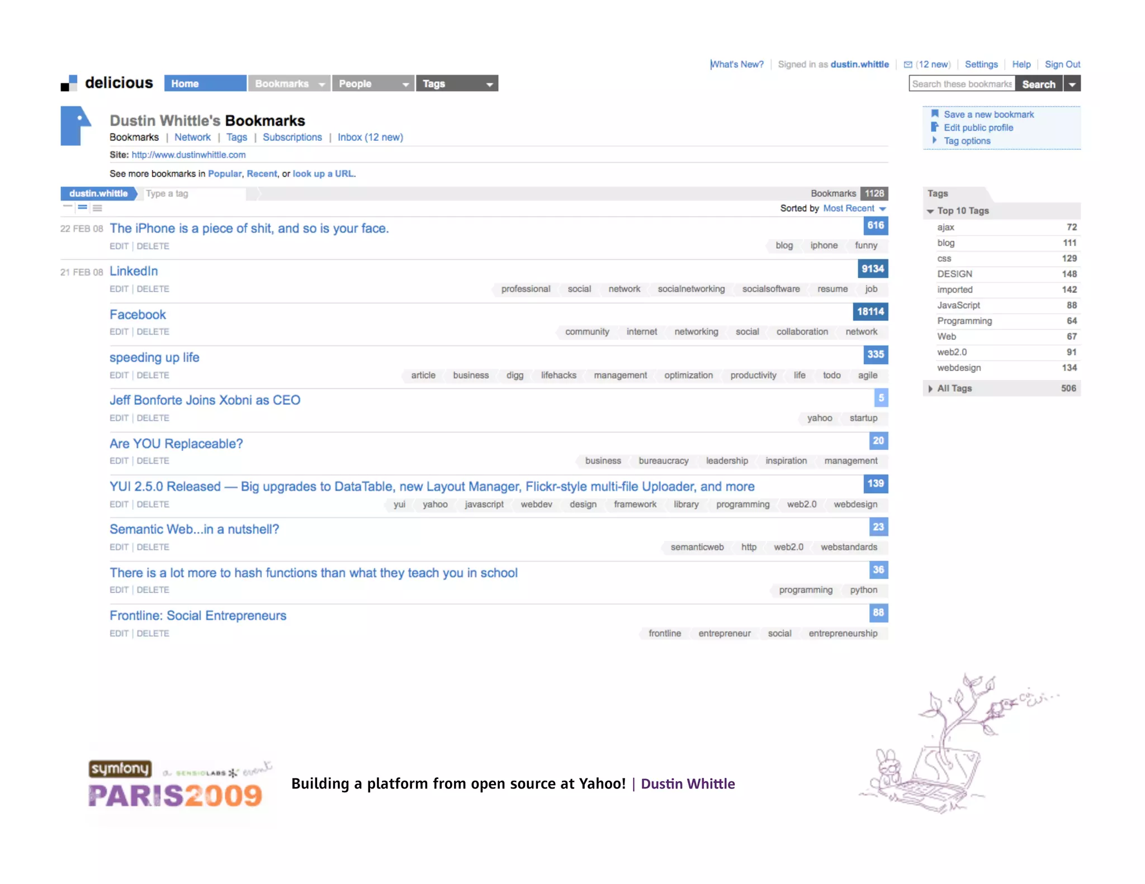Click the dustin.whittle breadcrumb tag
Screen dimensions: 1145x884
98,193
